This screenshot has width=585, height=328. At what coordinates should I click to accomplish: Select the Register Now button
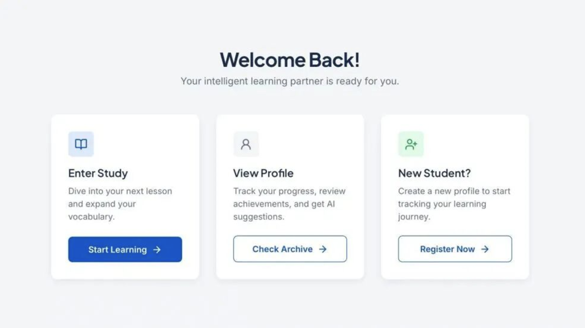coord(455,249)
